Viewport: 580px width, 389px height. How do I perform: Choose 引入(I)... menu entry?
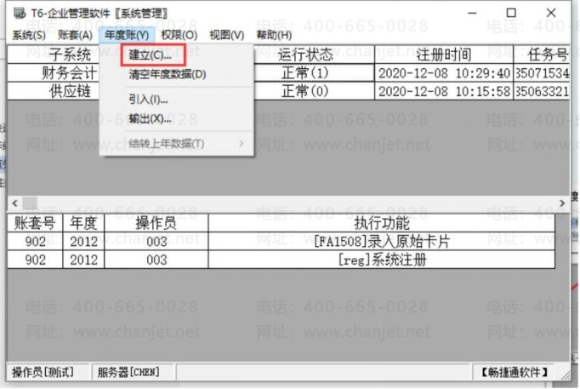[x=148, y=100]
